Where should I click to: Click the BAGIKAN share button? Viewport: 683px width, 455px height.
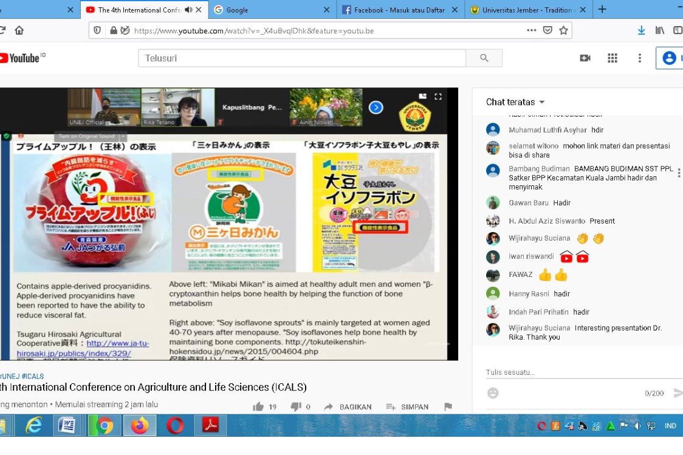(x=348, y=406)
